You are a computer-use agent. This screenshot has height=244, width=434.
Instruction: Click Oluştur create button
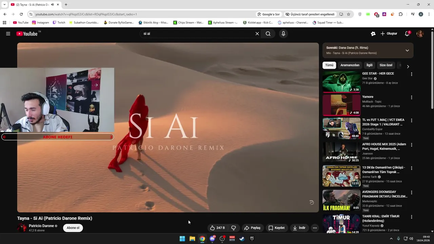click(x=389, y=34)
